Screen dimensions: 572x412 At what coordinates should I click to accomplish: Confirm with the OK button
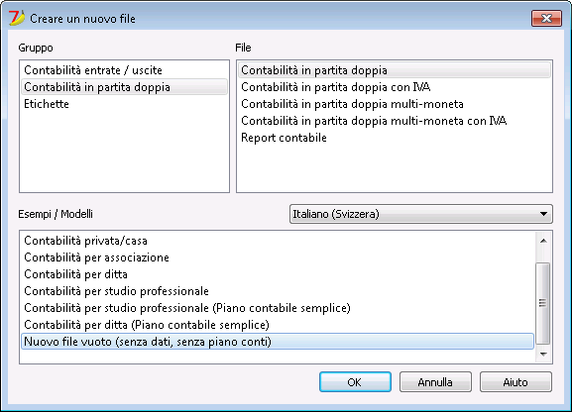355,381
